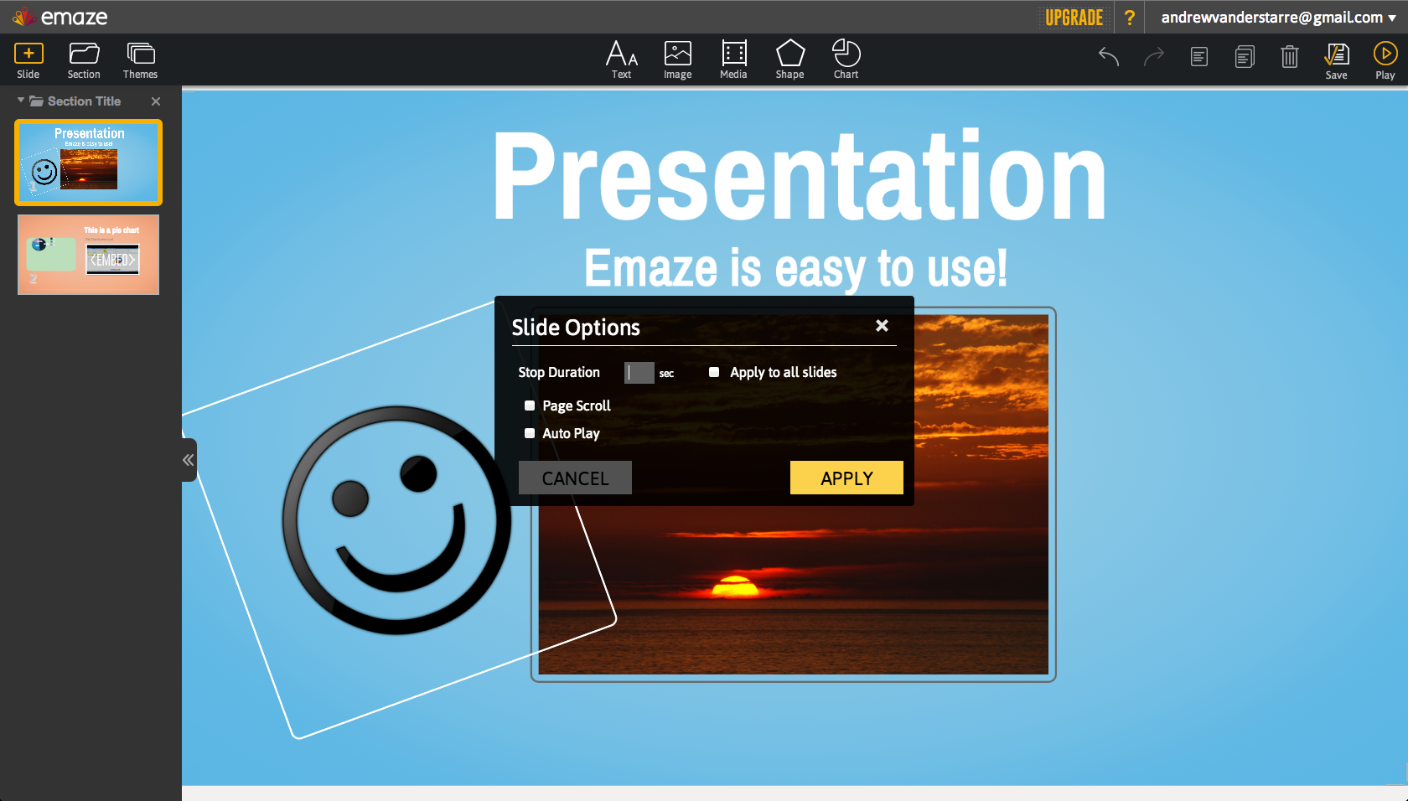1408x801 pixels.
Task: Delete with the trash can icon
Action: click(1290, 56)
